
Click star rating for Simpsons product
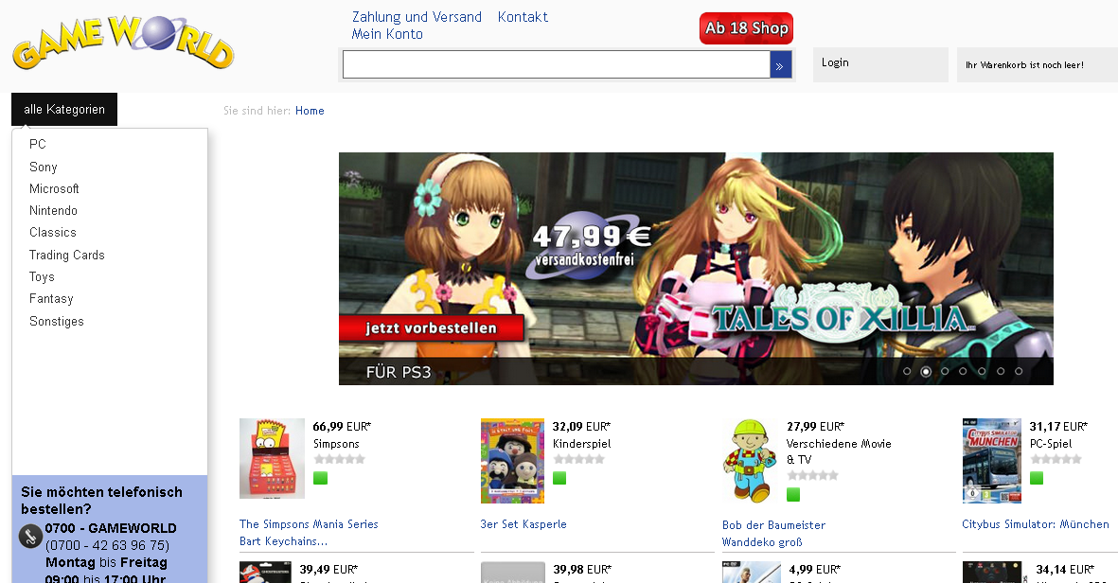(340, 459)
